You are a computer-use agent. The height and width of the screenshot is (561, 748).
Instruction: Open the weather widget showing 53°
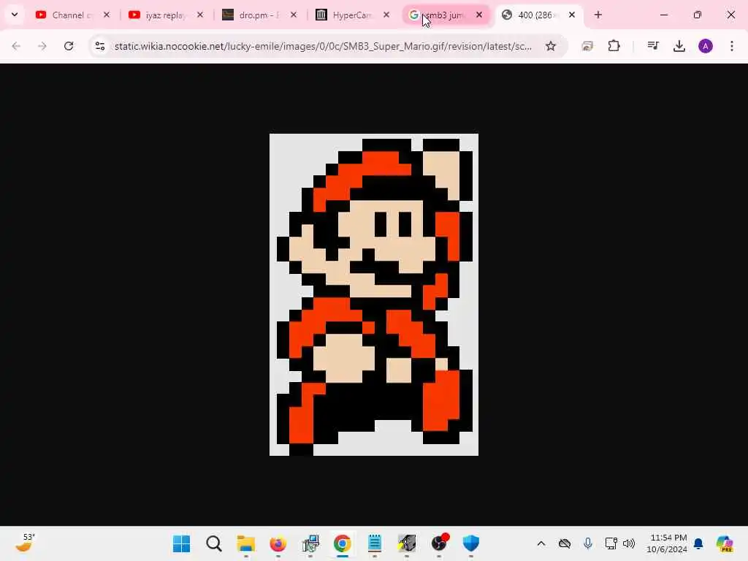(24, 543)
